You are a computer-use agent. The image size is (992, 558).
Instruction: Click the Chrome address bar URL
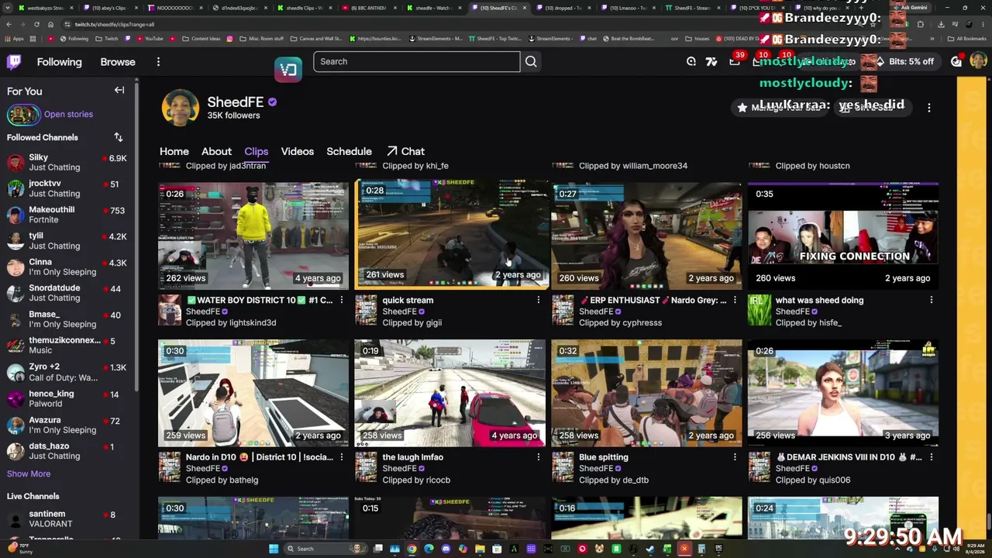[x=115, y=24]
